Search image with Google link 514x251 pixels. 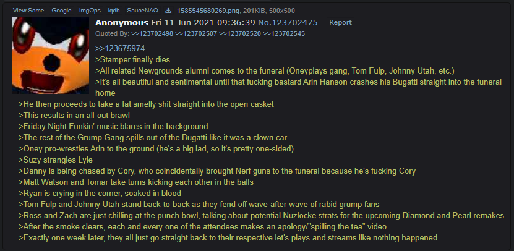(61, 11)
